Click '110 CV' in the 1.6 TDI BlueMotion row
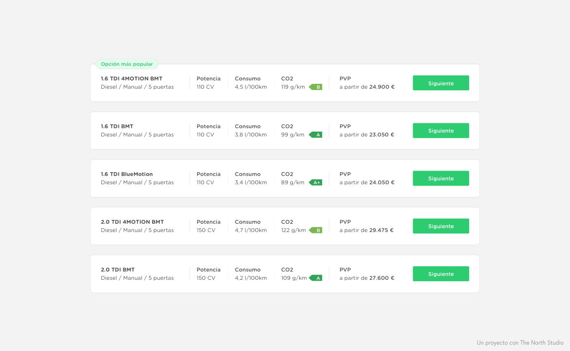This screenshot has height=351, width=570. [206, 182]
